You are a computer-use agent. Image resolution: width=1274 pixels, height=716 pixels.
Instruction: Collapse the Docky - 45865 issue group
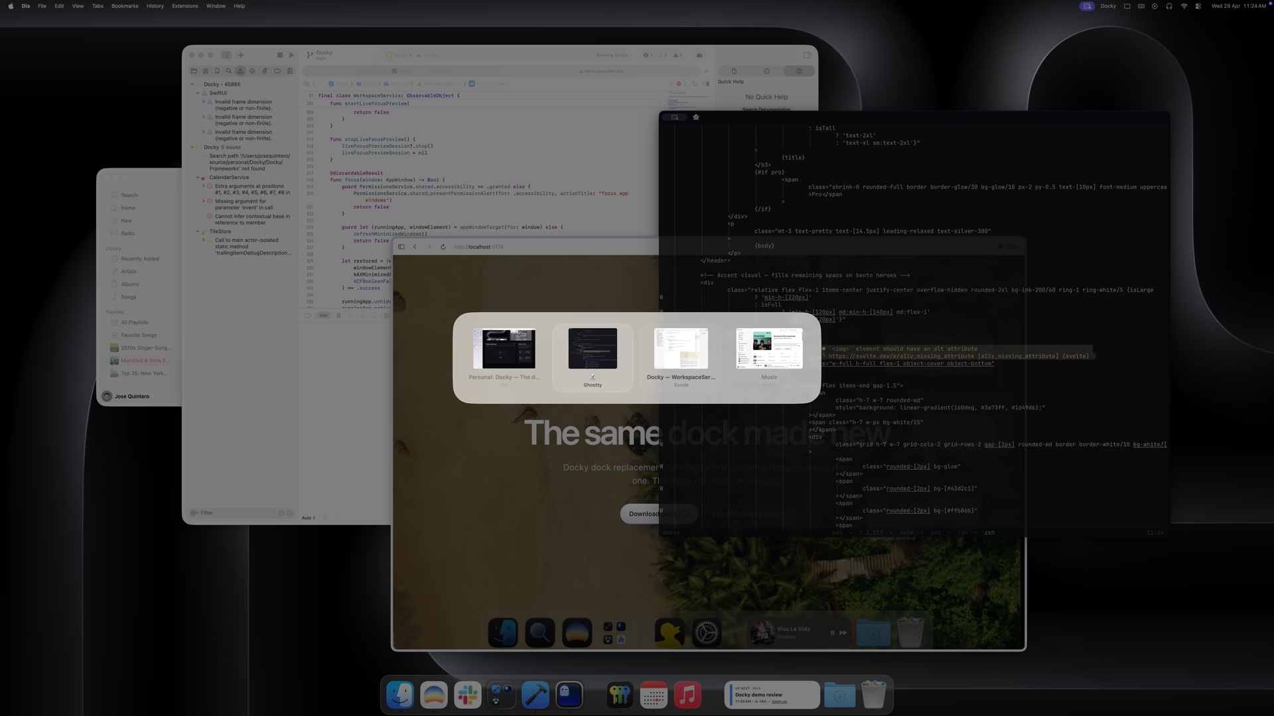coord(192,84)
